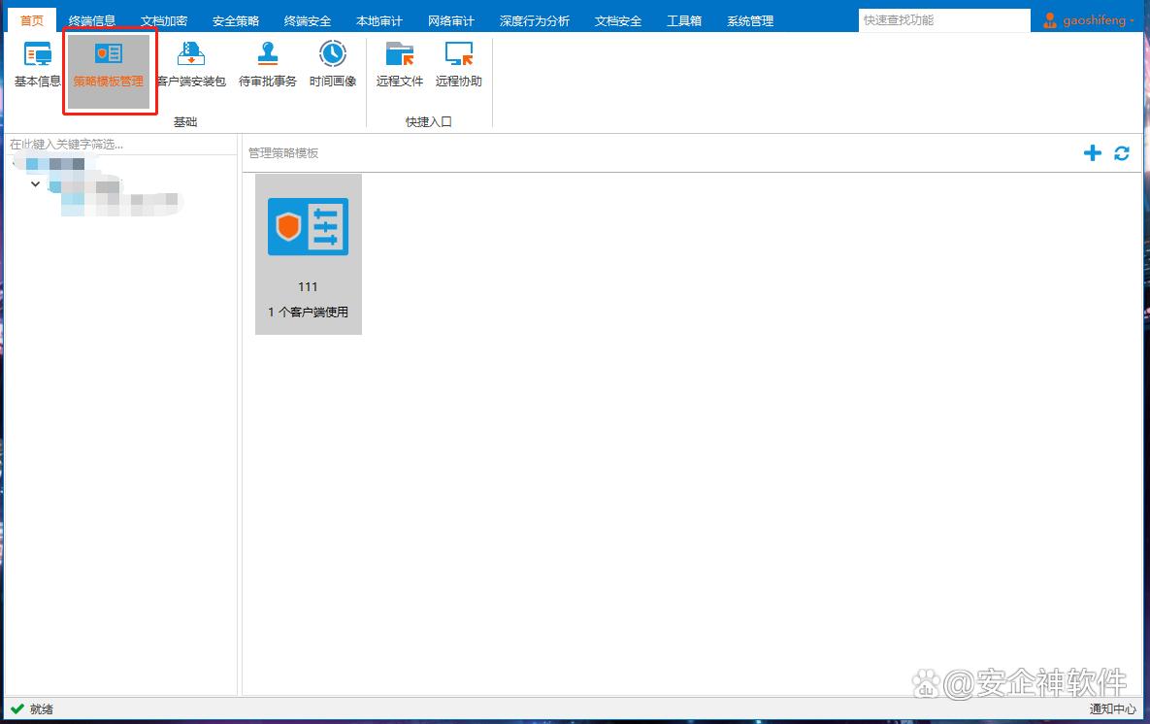This screenshot has width=1150, height=724.
Task: Open the 基本信息 icon
Action: coord(38,65)
